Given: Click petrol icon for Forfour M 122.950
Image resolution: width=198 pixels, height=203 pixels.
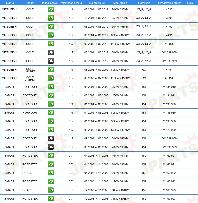Looking at the screenshot, I should tap(51, 130).
